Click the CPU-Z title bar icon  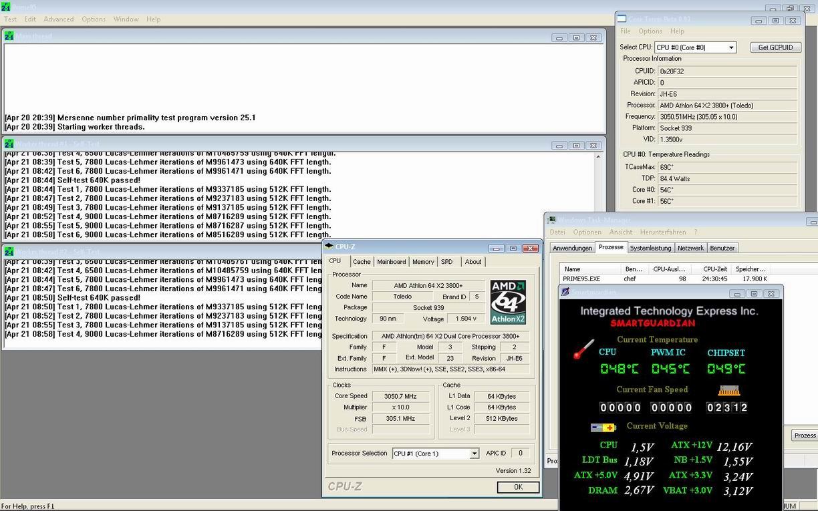329,247
